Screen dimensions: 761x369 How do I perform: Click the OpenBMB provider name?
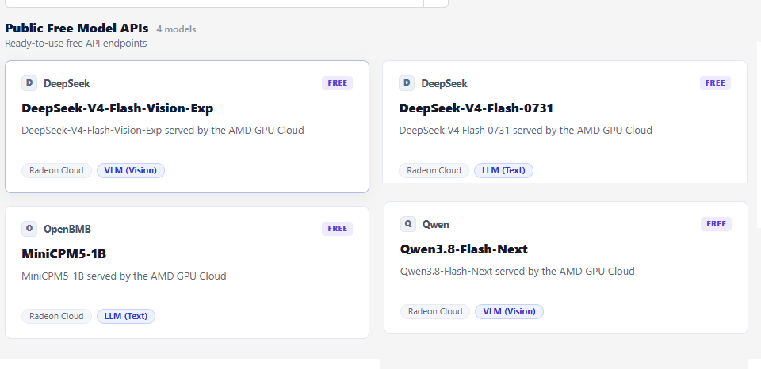pos(67,229)
